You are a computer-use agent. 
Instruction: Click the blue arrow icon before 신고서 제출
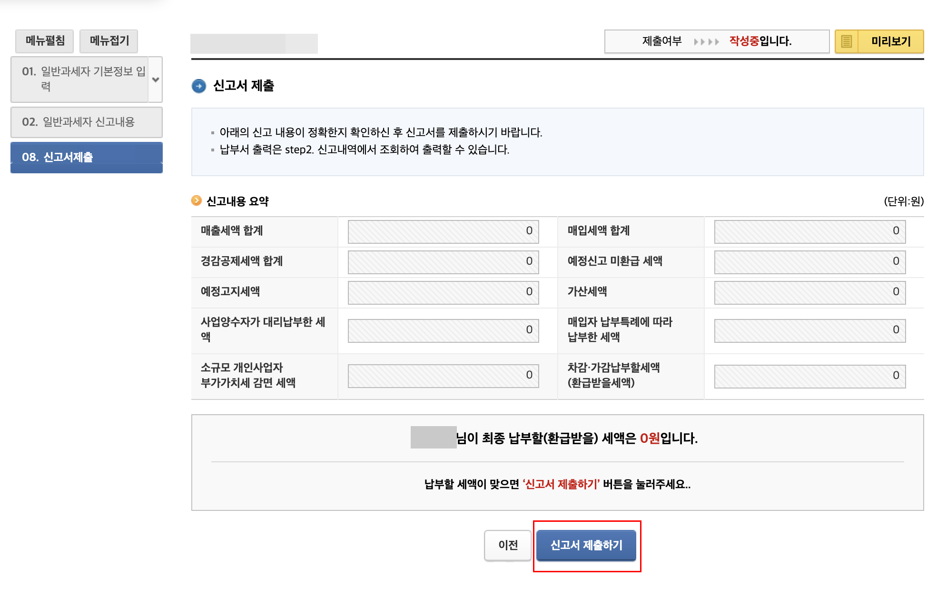198,87
